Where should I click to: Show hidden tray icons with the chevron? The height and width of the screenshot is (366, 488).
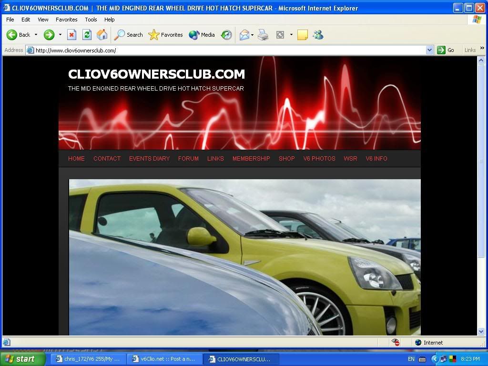click(434, 359)
